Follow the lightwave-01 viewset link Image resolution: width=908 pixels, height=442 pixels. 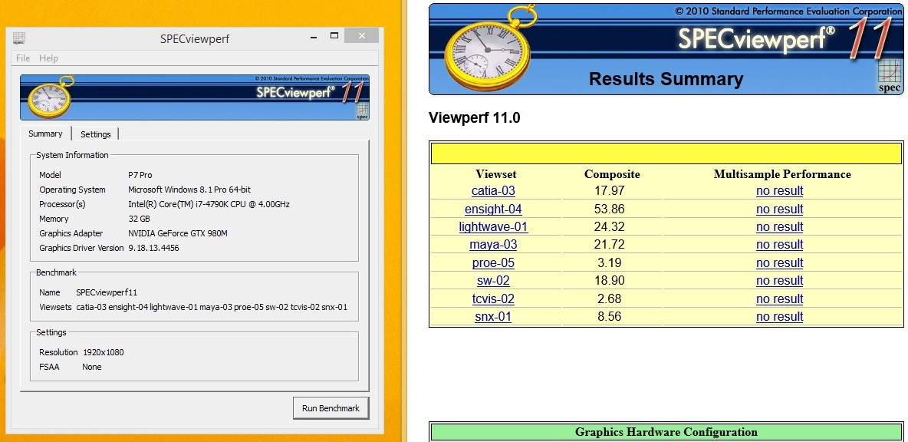pos(493,227)
